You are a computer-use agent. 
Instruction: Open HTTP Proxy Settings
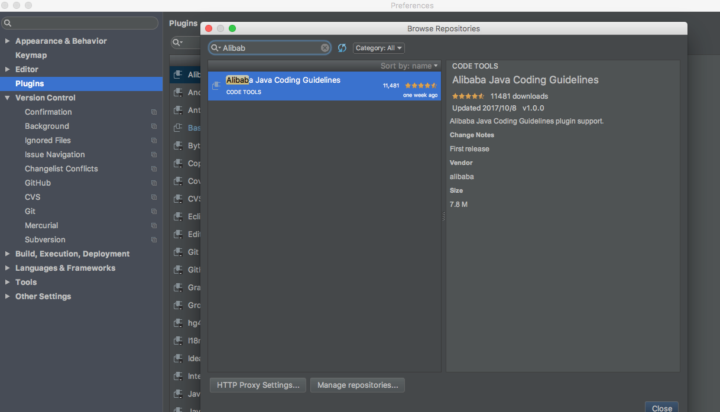click(x=258, y=385)
